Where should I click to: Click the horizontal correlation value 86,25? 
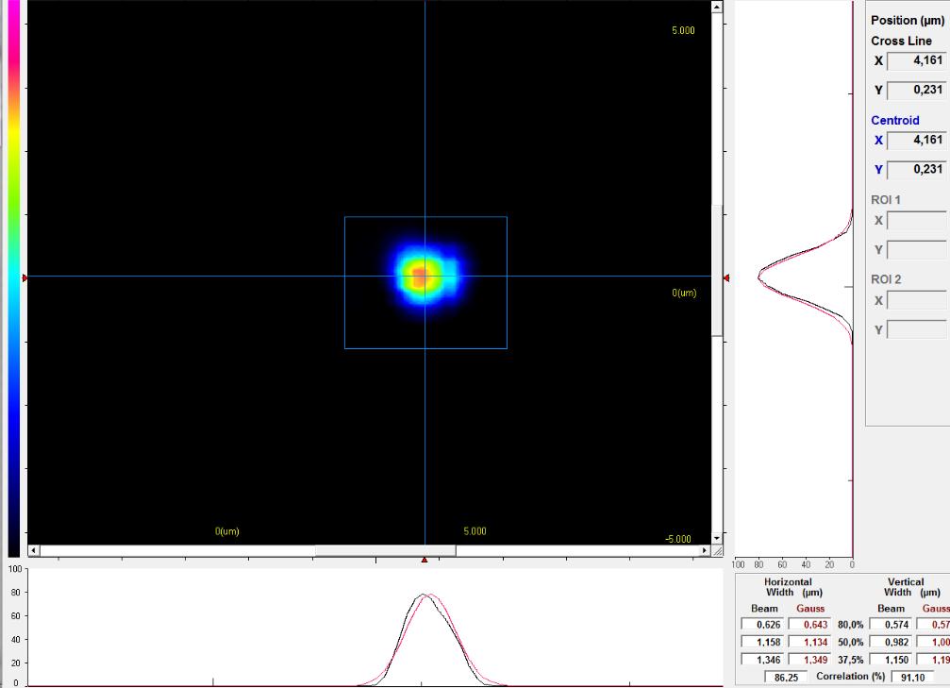pos(786,677)
